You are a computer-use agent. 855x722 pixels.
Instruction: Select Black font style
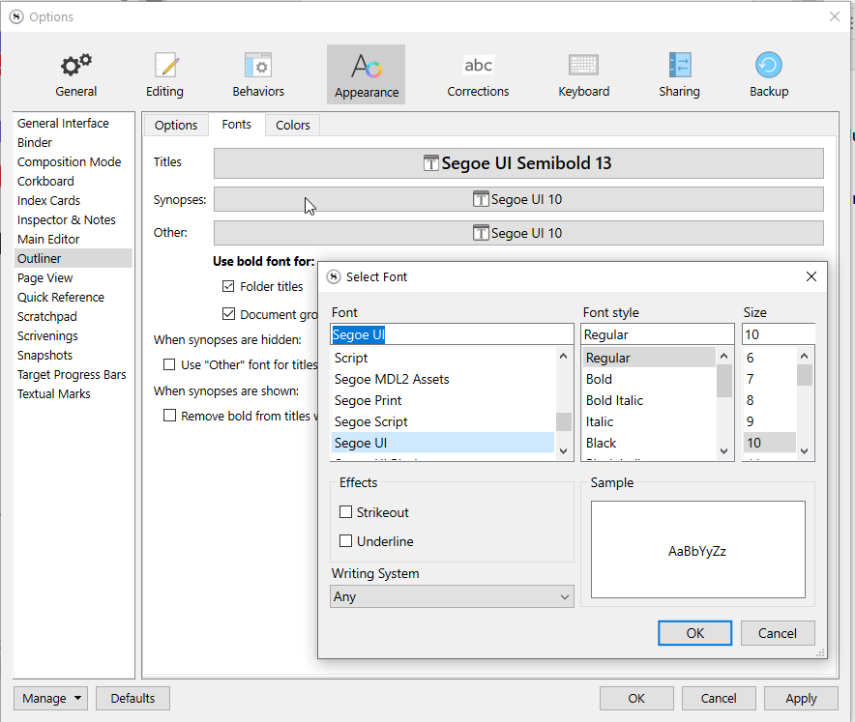click(649, 443)
